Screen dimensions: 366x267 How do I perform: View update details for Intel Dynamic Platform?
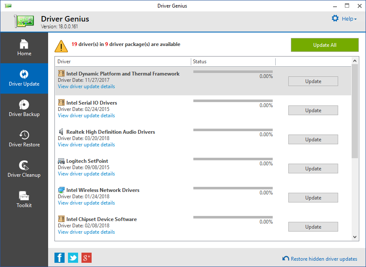point(87,86)
